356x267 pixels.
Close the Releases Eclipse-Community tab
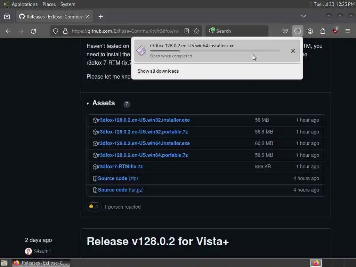pyautogui.click(x=88, y=17)
